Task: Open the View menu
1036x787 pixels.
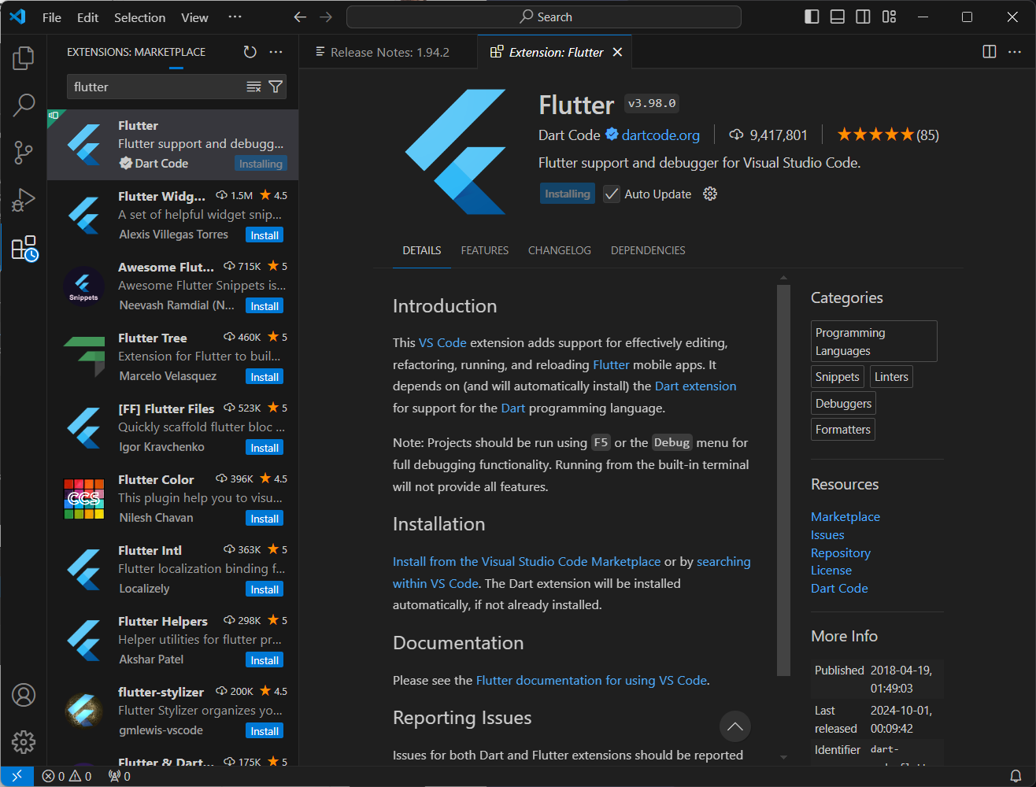Action: pos(194,17)
